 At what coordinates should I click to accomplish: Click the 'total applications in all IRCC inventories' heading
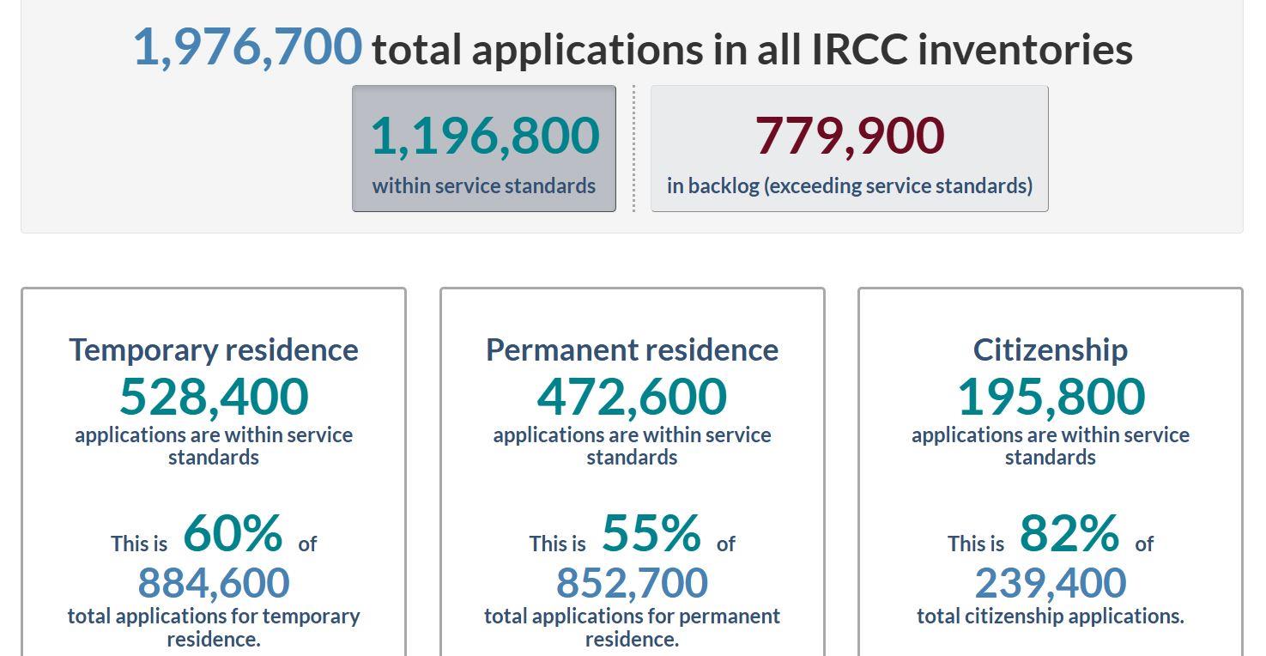coord(752,49)
